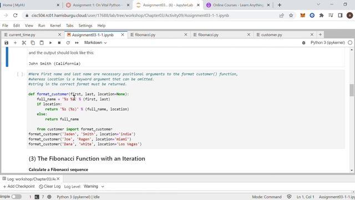
Task: Click the John Smith (California) output text
Action: [54, 63]
